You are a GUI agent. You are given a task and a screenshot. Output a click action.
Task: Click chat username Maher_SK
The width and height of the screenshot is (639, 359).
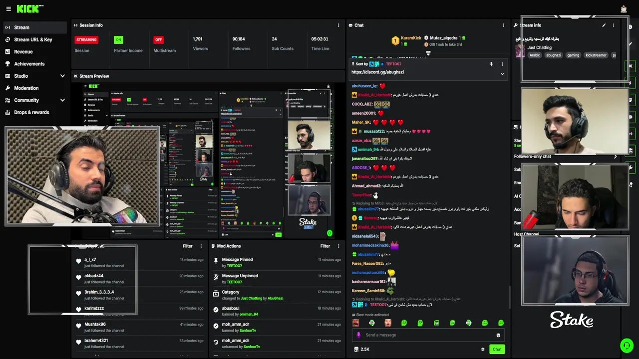(x=361, y=123)
